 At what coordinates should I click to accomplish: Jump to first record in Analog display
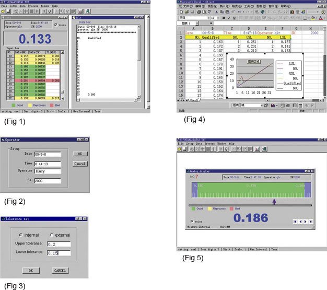tap(295, 222)
